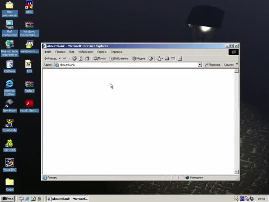The width and height of the screenshot is (269, 202).
Task: Click the History (Журнал) toolbar icon
Action: [x=151, y=58]
